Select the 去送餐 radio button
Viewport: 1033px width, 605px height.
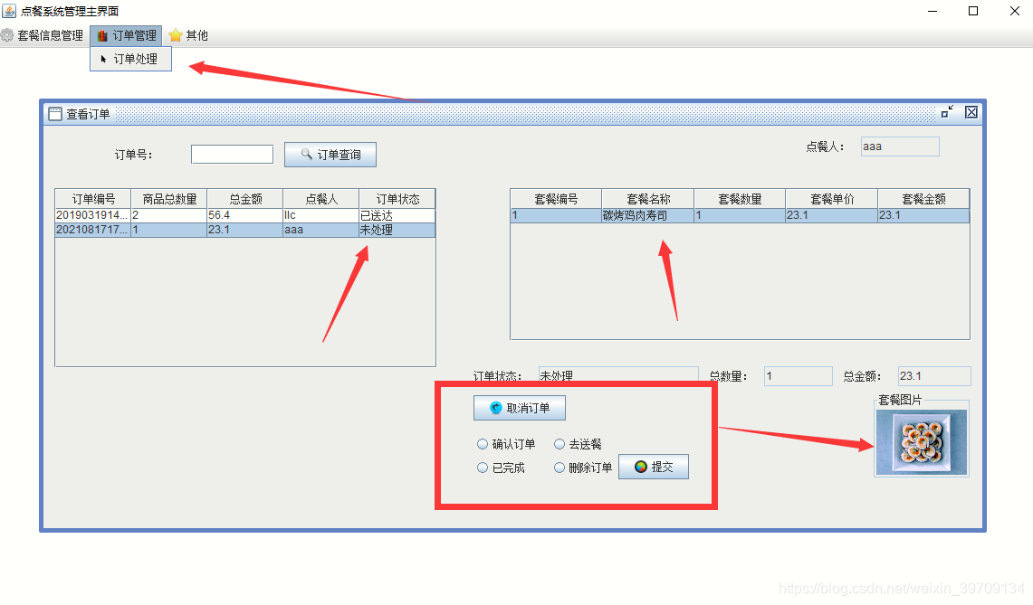560,444
